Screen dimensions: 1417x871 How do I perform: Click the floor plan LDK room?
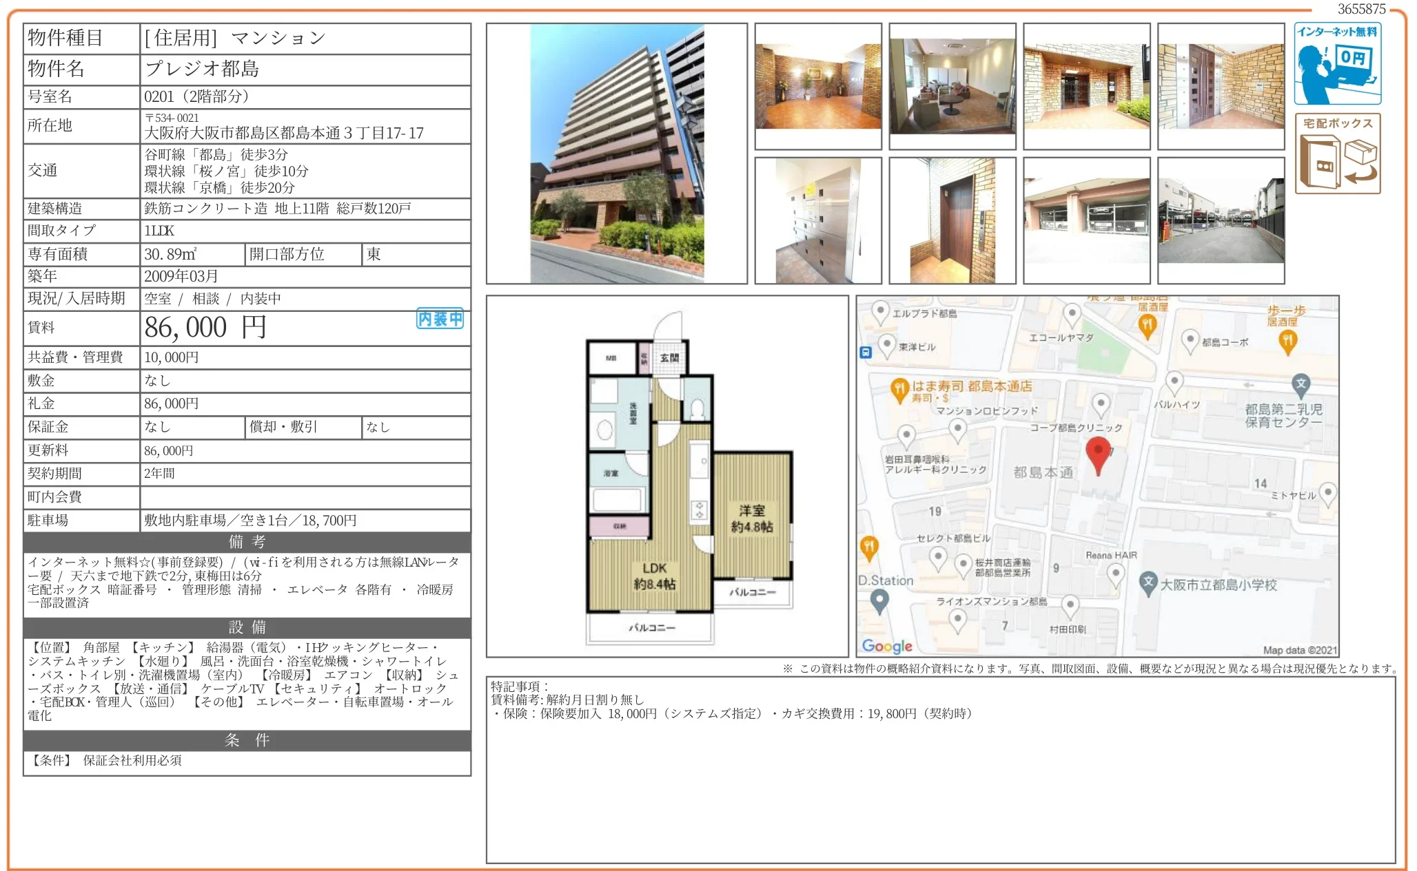654,576
